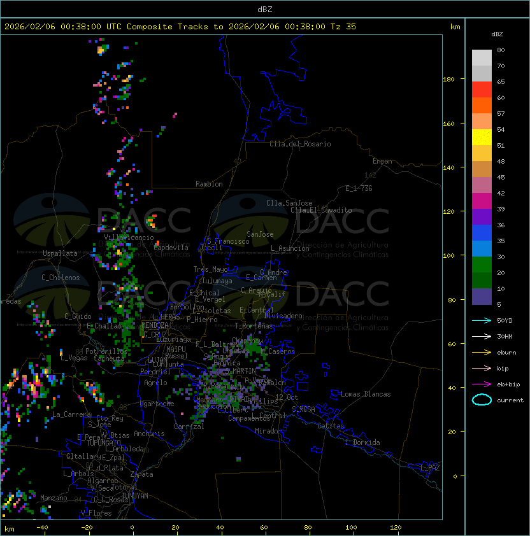Click the '50YD' legend label
The image size is (530, 536).
pyautogui.click(x=505, y=321)
